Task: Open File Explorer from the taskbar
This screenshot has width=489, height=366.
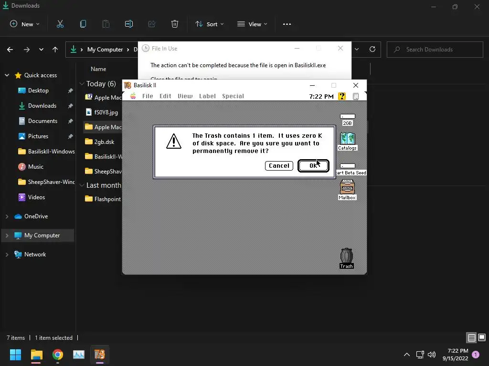Action: [x=36, y=355]
